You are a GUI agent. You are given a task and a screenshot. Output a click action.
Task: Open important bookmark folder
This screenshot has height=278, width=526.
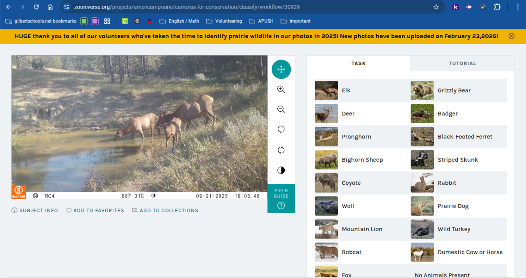click(x=295, y=21)
